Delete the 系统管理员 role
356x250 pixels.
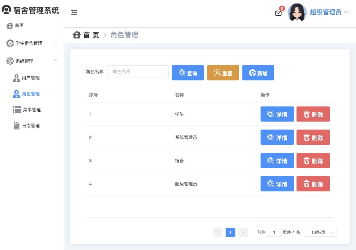(313, 137)
